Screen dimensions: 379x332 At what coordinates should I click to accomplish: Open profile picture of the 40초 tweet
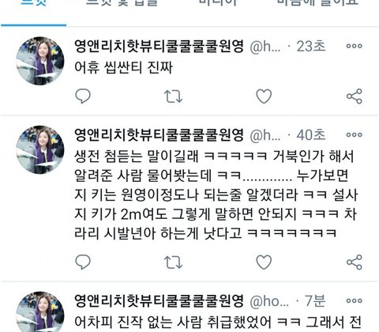tap(40, 149)
